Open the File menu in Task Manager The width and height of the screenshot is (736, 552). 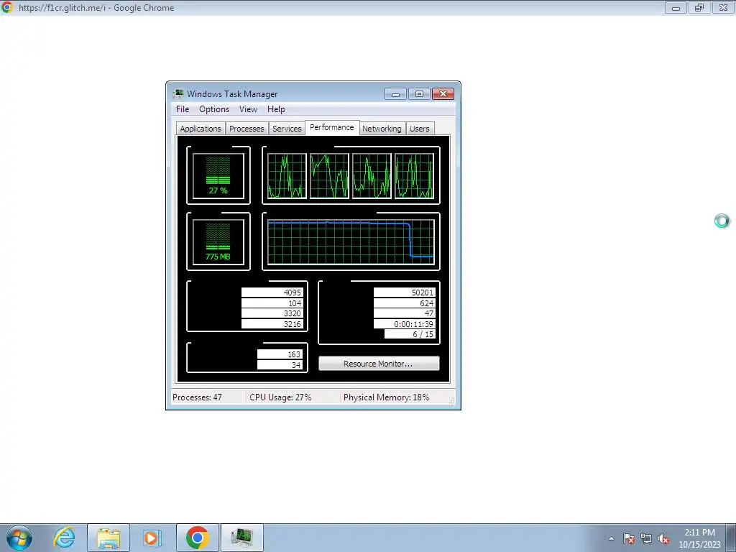182,109
